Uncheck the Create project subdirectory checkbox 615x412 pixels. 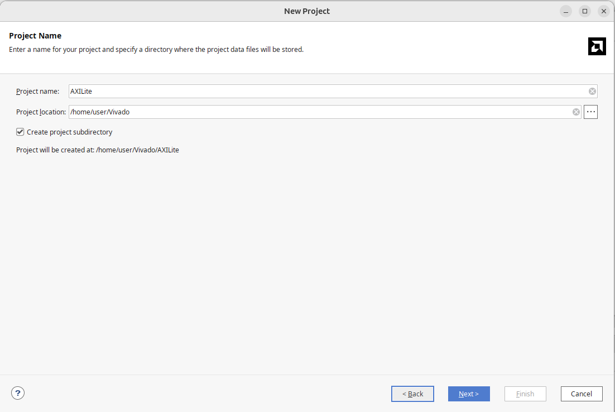point(21,132)
